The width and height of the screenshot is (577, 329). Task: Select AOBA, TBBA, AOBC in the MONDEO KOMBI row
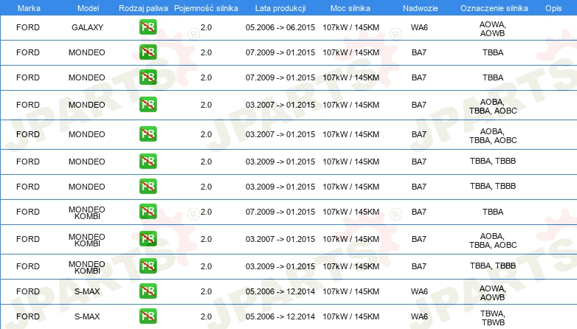pos(493,240)
